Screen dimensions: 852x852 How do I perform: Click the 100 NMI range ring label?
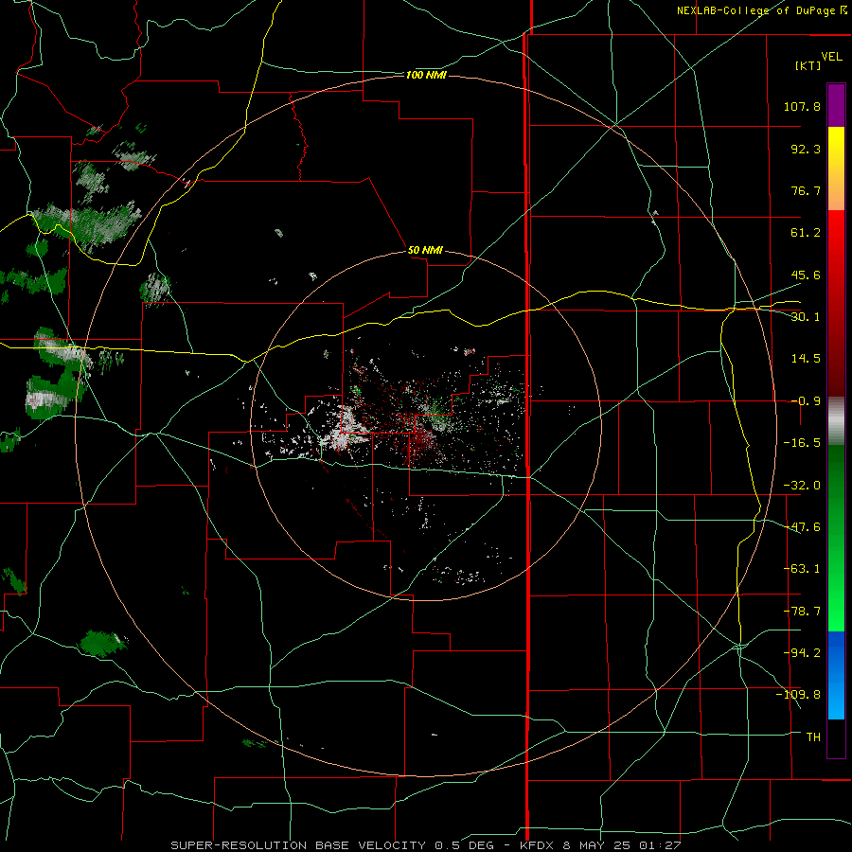click(425, 75)
